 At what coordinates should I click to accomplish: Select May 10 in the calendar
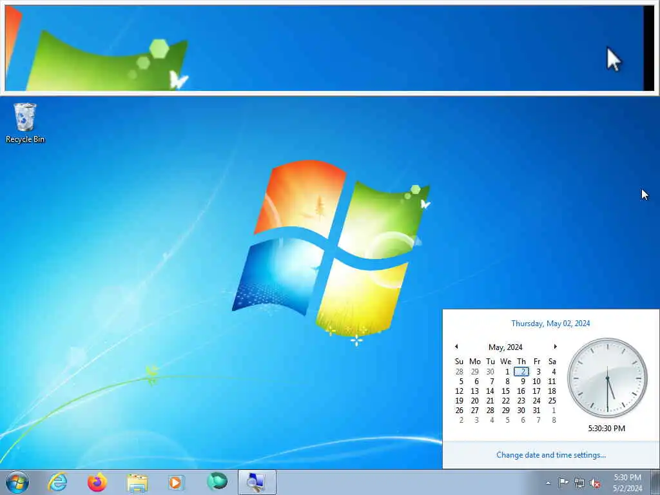(x=537, y=382)
